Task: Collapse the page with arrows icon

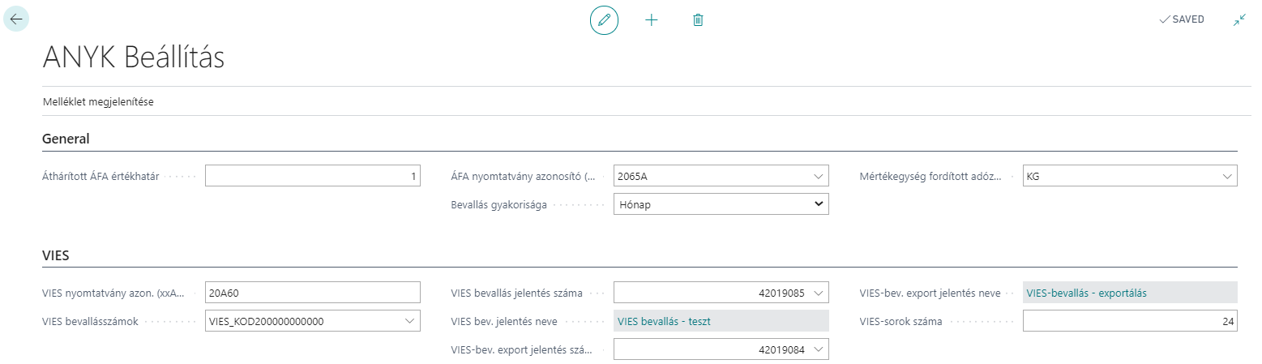Action: tap(1239, 19)
